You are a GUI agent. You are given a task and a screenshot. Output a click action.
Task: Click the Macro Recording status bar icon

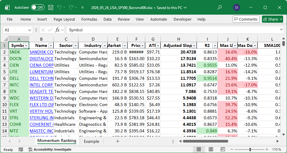click(x=21, y=149)
